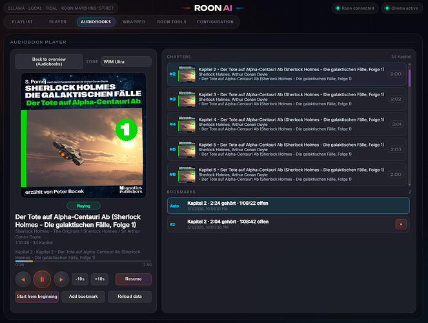This screenshot has height=323, width=428.
Task: Select Kapitel 4 chapter row
Action: pos(287,124)
